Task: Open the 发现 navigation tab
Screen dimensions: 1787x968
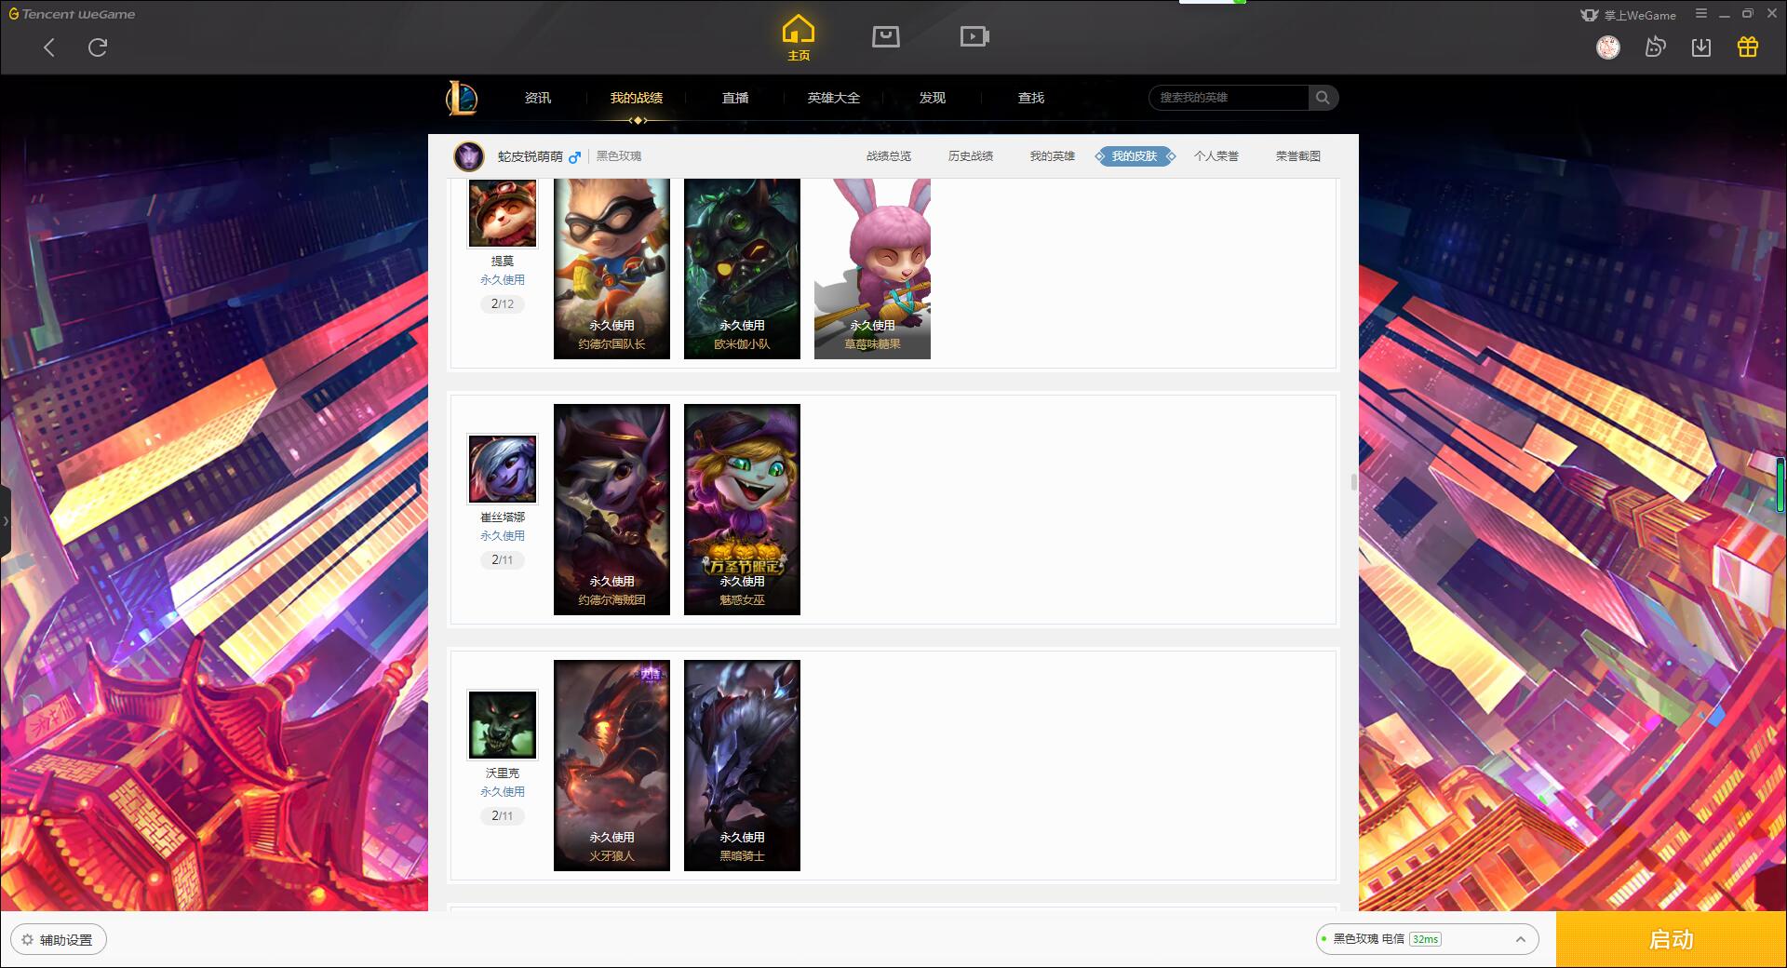Action: [933, 98]
